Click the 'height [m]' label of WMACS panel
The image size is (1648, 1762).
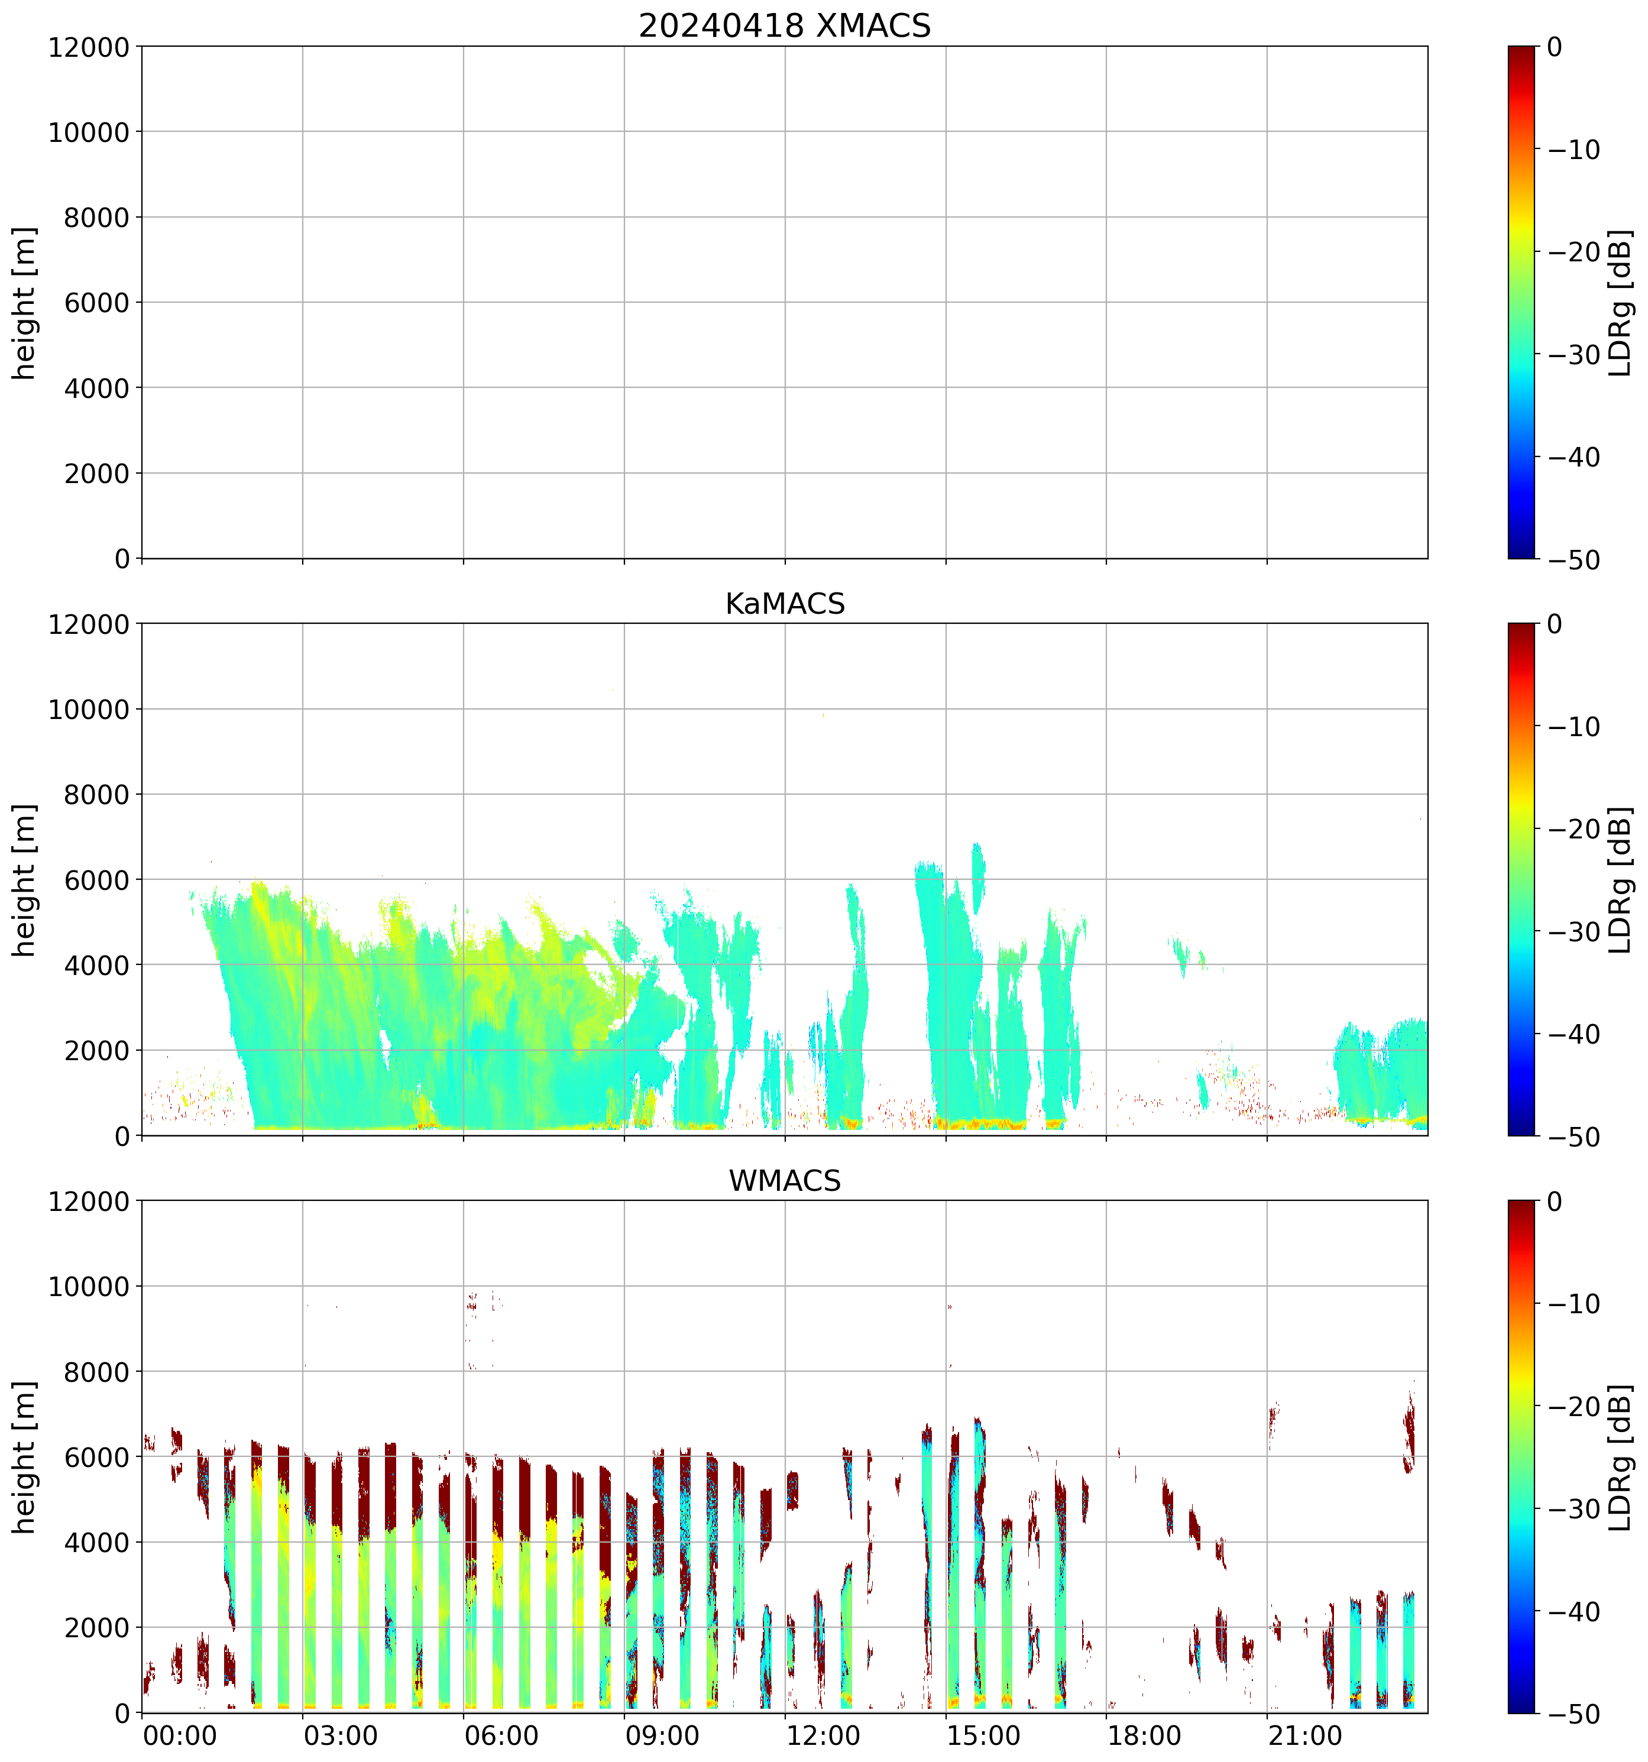[24, 1457]
